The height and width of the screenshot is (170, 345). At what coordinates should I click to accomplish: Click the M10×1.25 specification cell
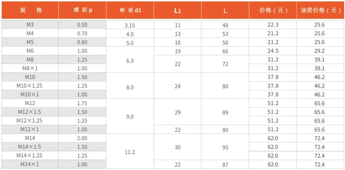tap(30, 86)
